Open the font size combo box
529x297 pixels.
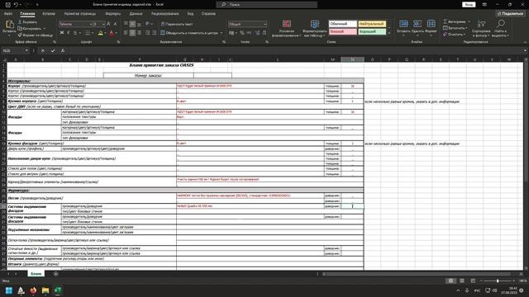coord(99,24)
